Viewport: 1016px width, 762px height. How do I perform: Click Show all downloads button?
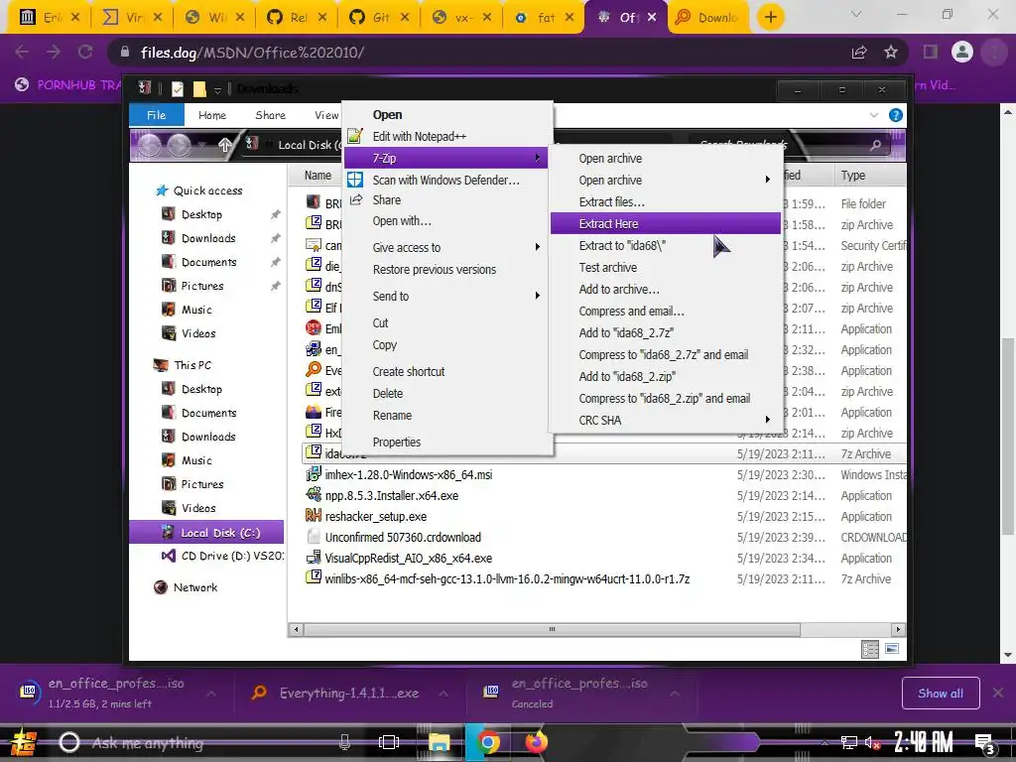click(941, 694)
